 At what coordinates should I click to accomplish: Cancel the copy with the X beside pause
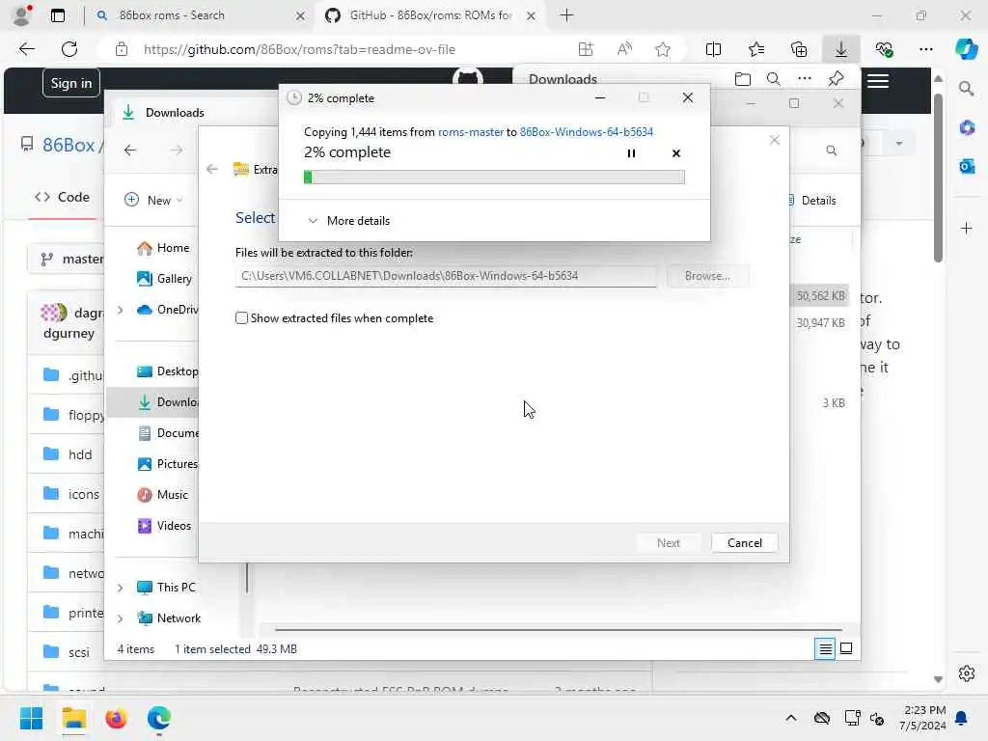676,153
